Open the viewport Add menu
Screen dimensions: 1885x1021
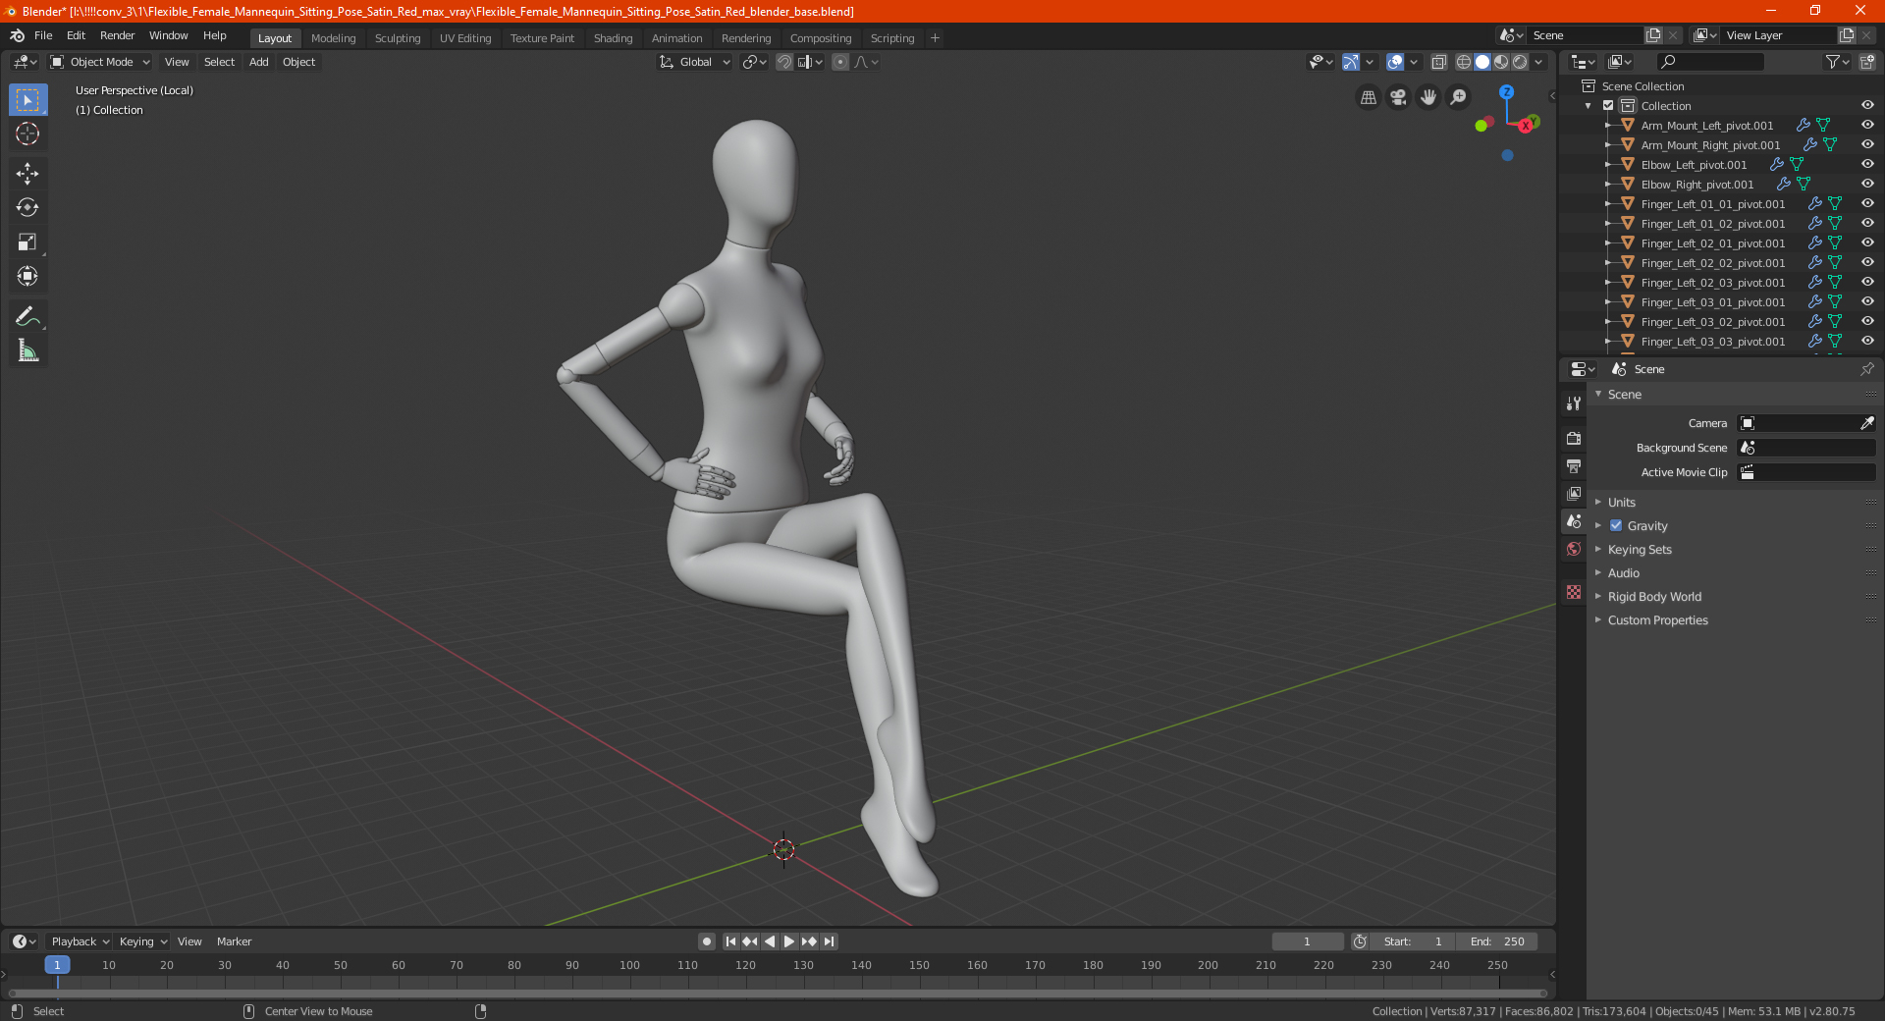point(259,62)
